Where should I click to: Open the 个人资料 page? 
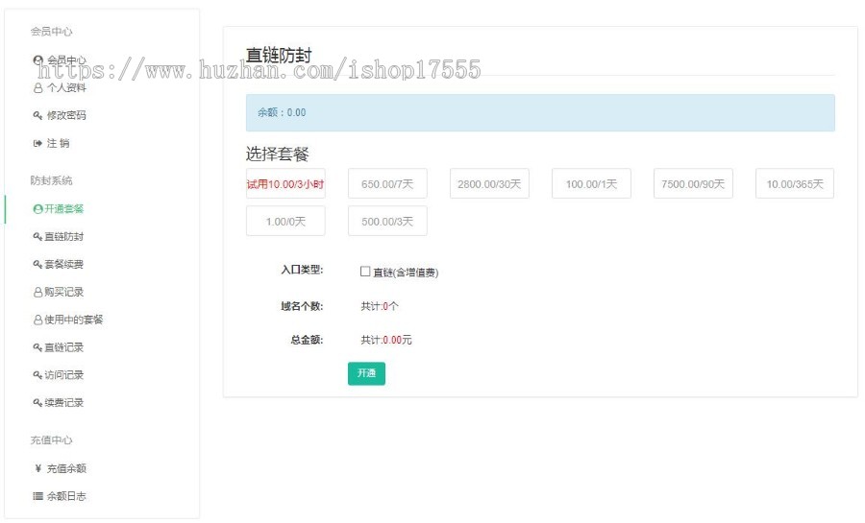[x=66, y=87]
